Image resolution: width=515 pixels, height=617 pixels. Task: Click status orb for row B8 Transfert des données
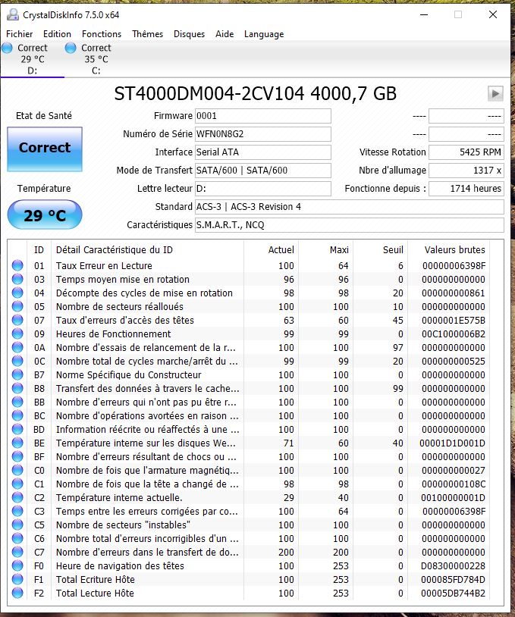click(x=17, y=388)
